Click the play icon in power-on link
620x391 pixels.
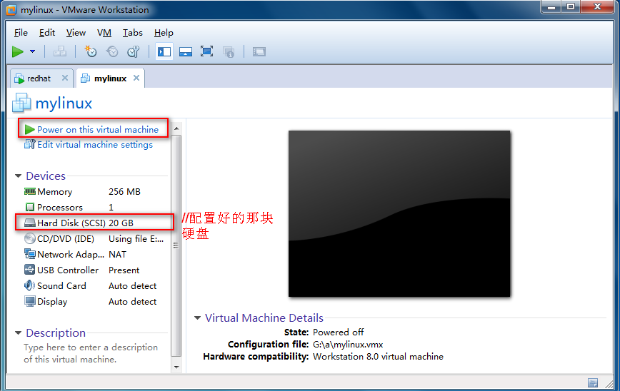click(30, 130)
